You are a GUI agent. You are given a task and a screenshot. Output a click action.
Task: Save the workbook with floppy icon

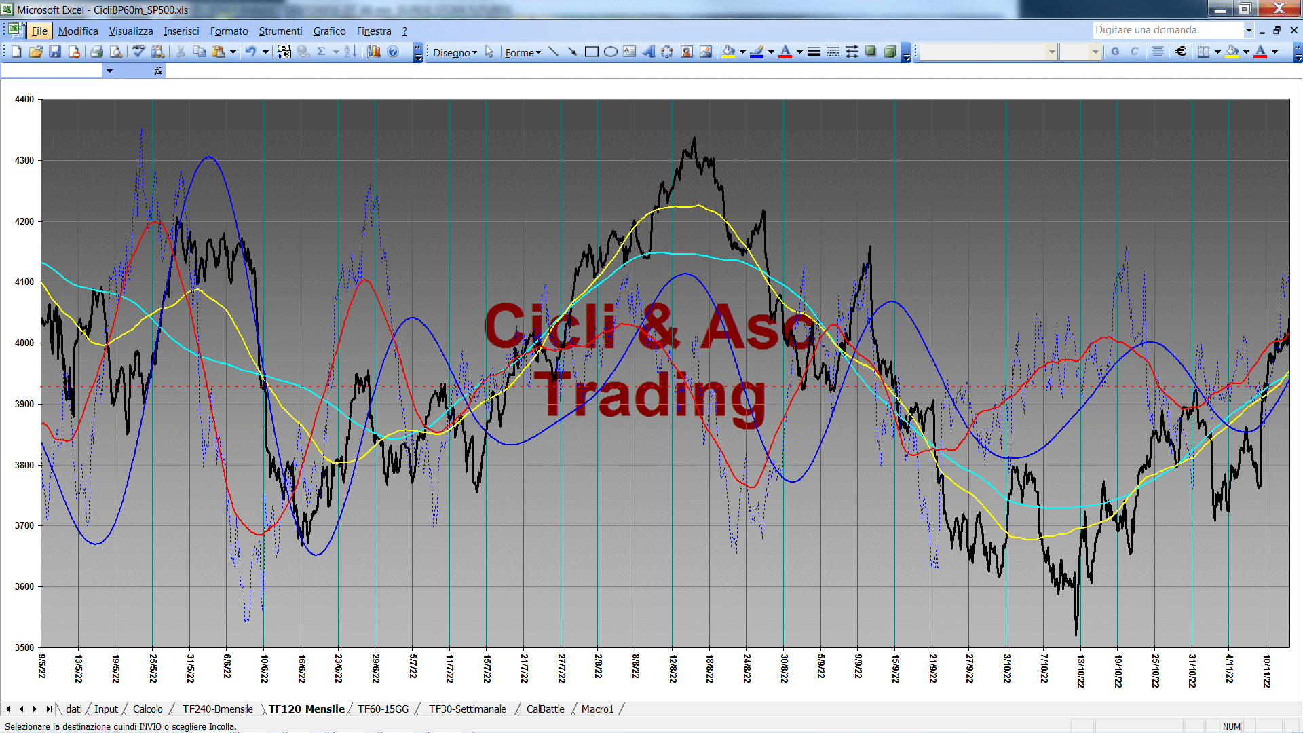pyautogui.click(x=55, y=52)
